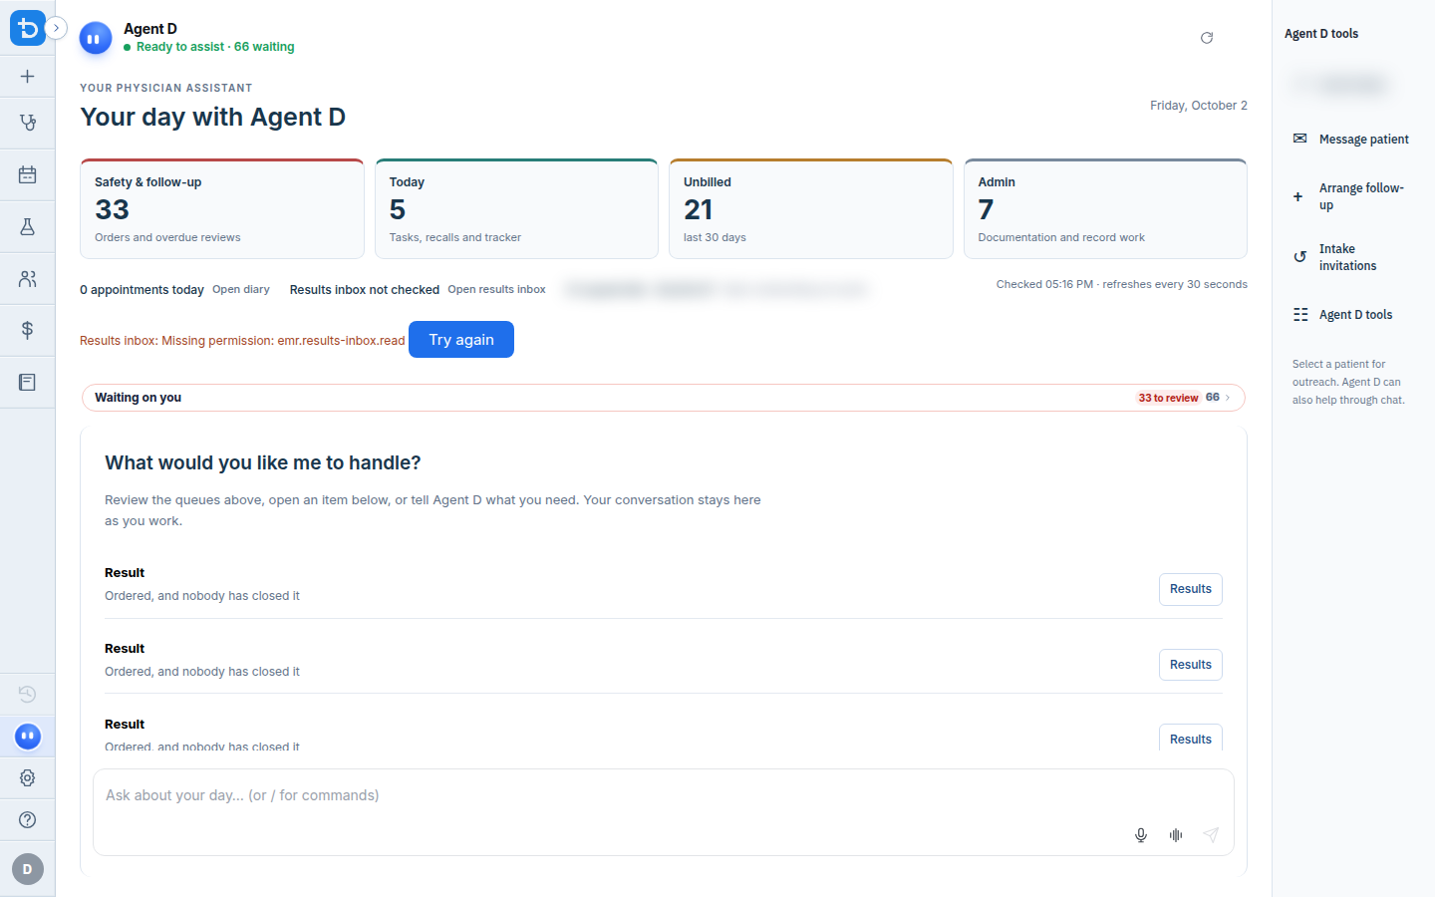Click the send arrow icon in chat box

(x=1211, y=835)
